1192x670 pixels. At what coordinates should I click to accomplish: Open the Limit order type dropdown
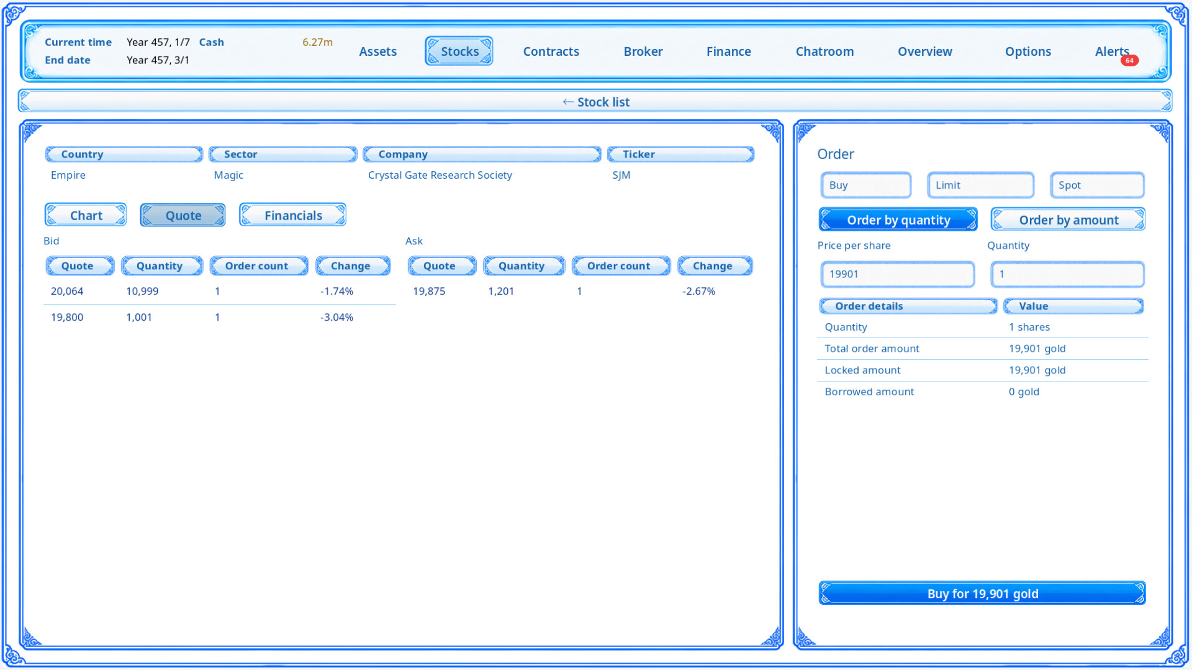pyautogui.click(x=981, y=185)
